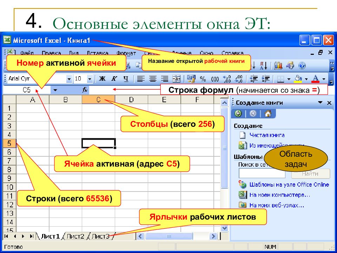The width and height of the screenshot is (337, 253).
Task: Open the Chart Wizard
Action: [x=278, y=65]
